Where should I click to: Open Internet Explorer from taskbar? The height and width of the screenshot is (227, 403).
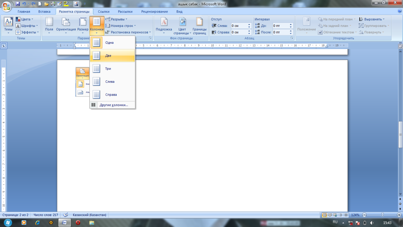(37, 223)
